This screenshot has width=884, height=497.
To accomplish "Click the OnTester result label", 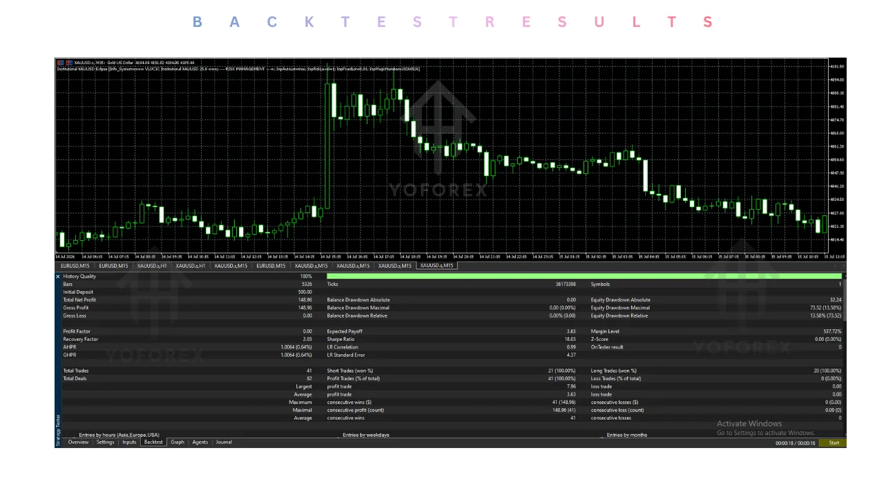I will 607,347.
